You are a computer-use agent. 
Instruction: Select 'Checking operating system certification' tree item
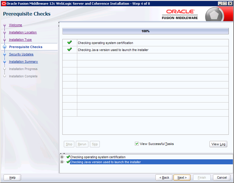click(98, 157)
